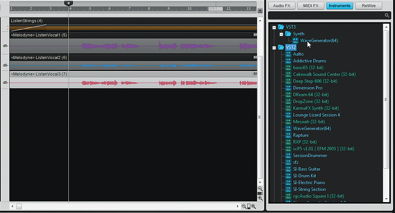
Task: Click the Rapture instrument icon
Action: [x=288, y=135]
